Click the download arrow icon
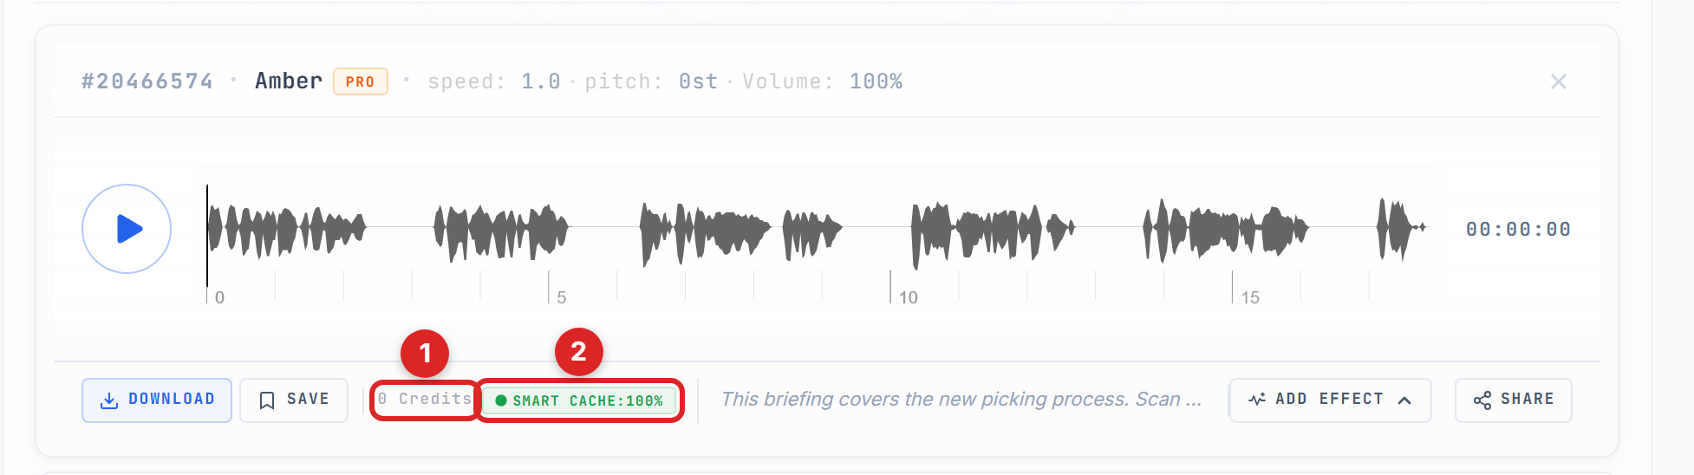The width and height of the screenshot is (1694, 475). (109, 400)
